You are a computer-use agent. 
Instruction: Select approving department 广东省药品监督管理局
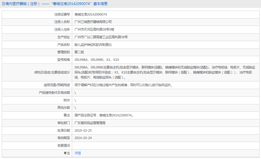tap(90, 123)
